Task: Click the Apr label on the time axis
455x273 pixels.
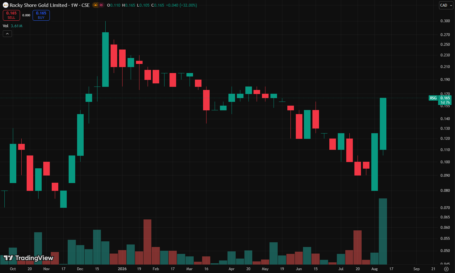Action: coord(232,269)
